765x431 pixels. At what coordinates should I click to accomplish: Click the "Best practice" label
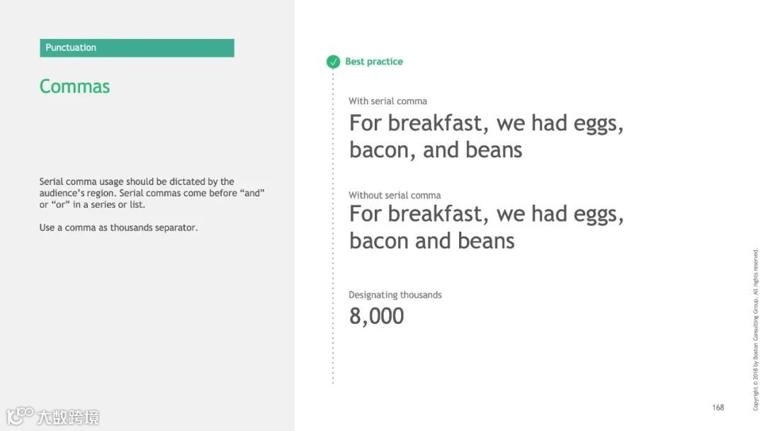tap(374, 62)
